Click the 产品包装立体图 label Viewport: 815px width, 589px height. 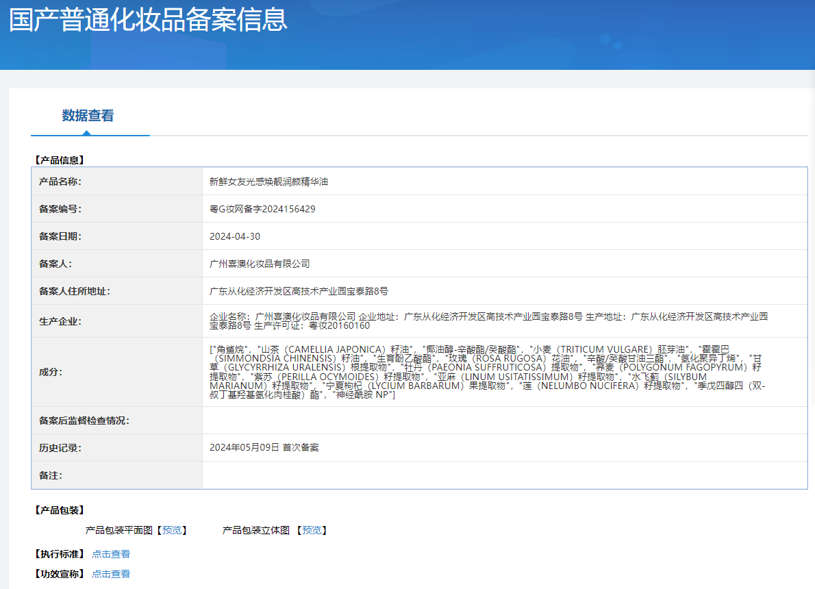pos(255,530)
